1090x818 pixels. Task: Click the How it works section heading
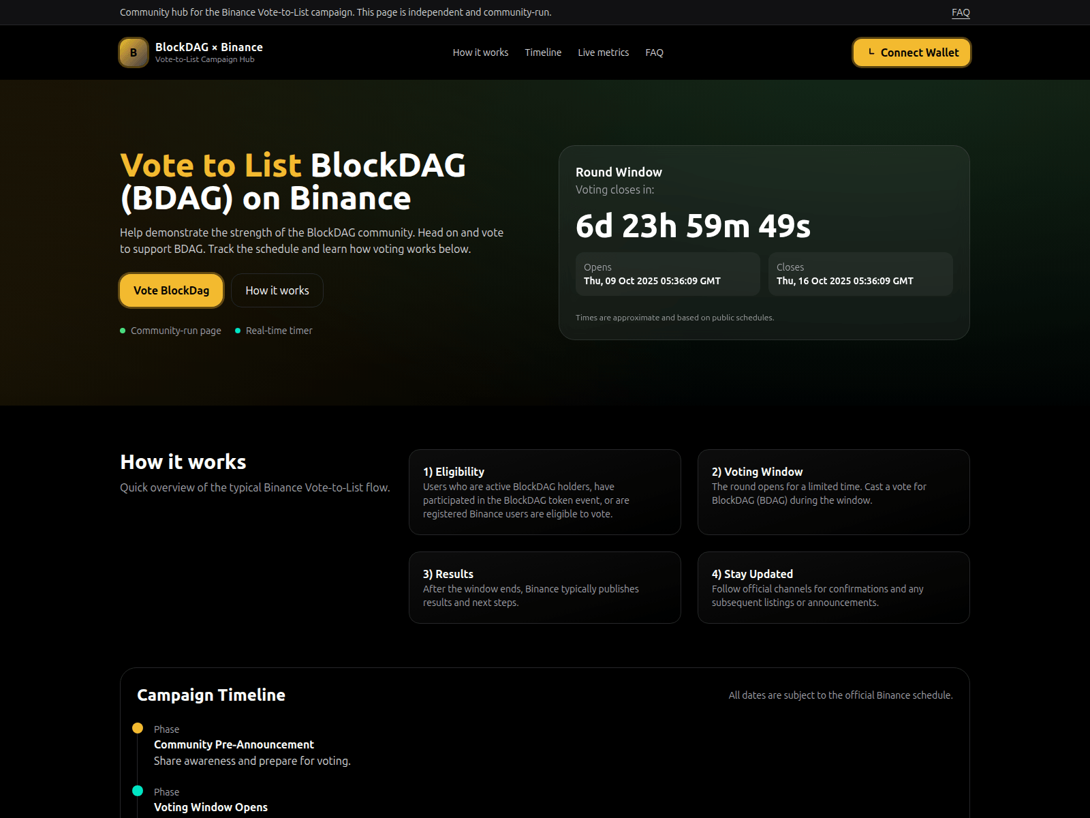(183, 461)
